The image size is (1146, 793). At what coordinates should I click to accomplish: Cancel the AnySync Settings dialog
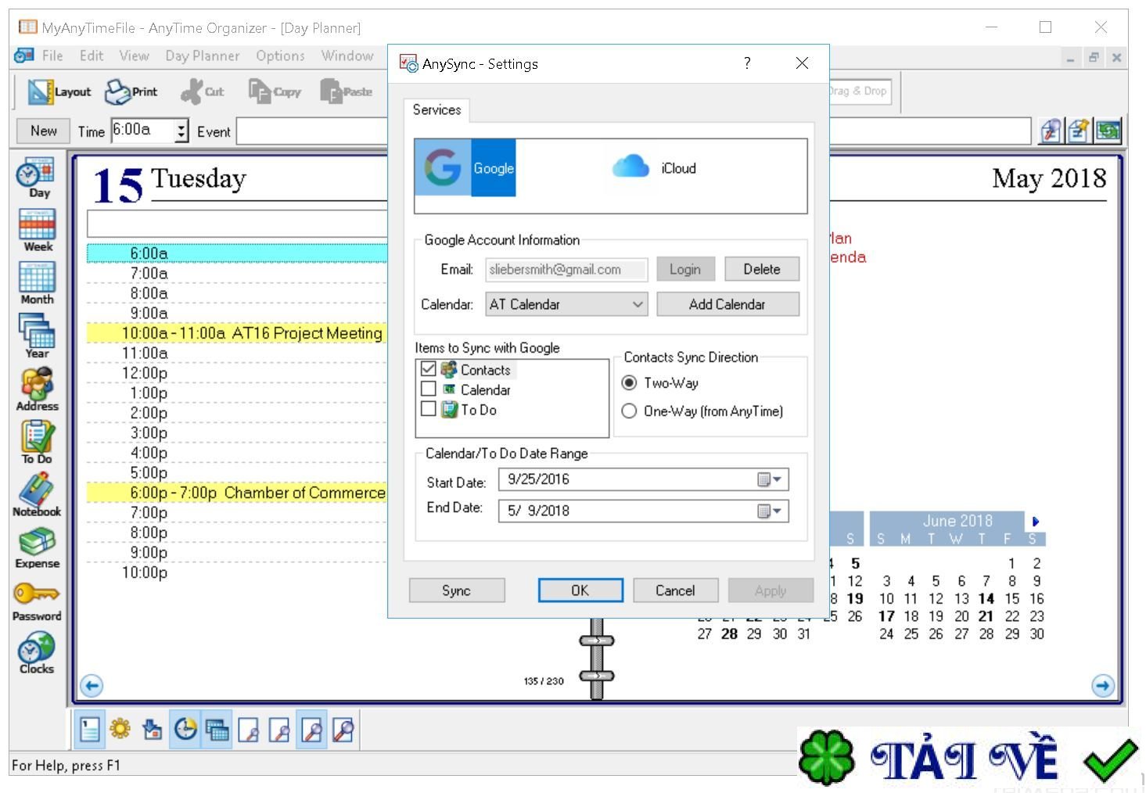tap(675, 590)
